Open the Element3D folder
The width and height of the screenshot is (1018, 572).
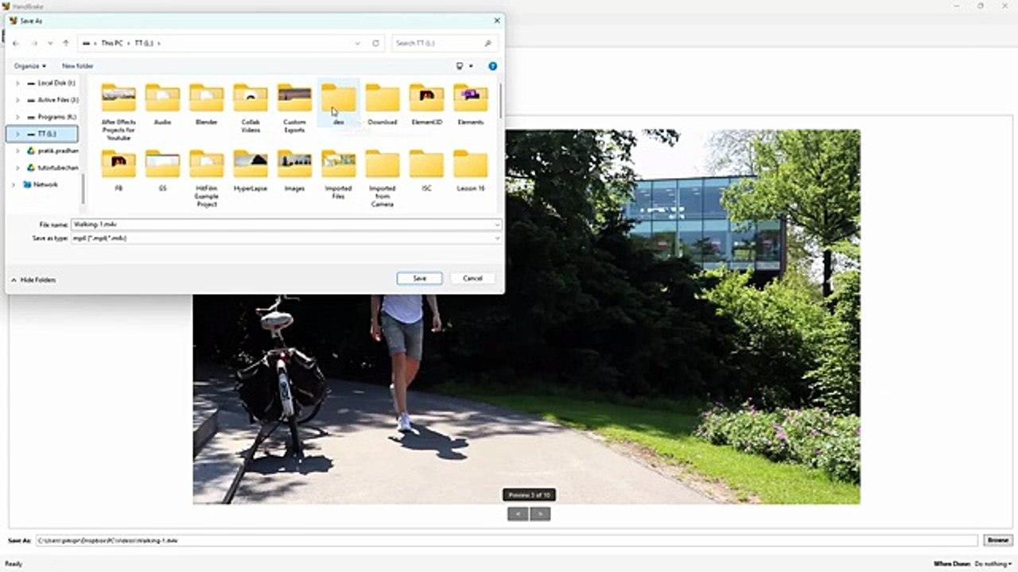(426, 105)
